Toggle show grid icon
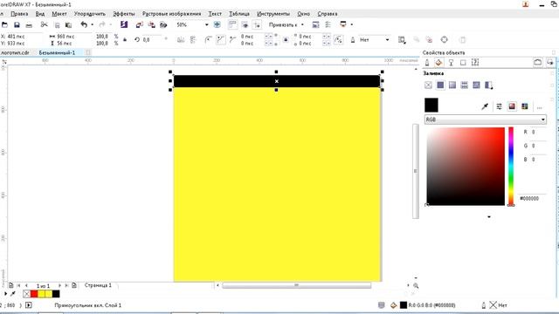 245,24
